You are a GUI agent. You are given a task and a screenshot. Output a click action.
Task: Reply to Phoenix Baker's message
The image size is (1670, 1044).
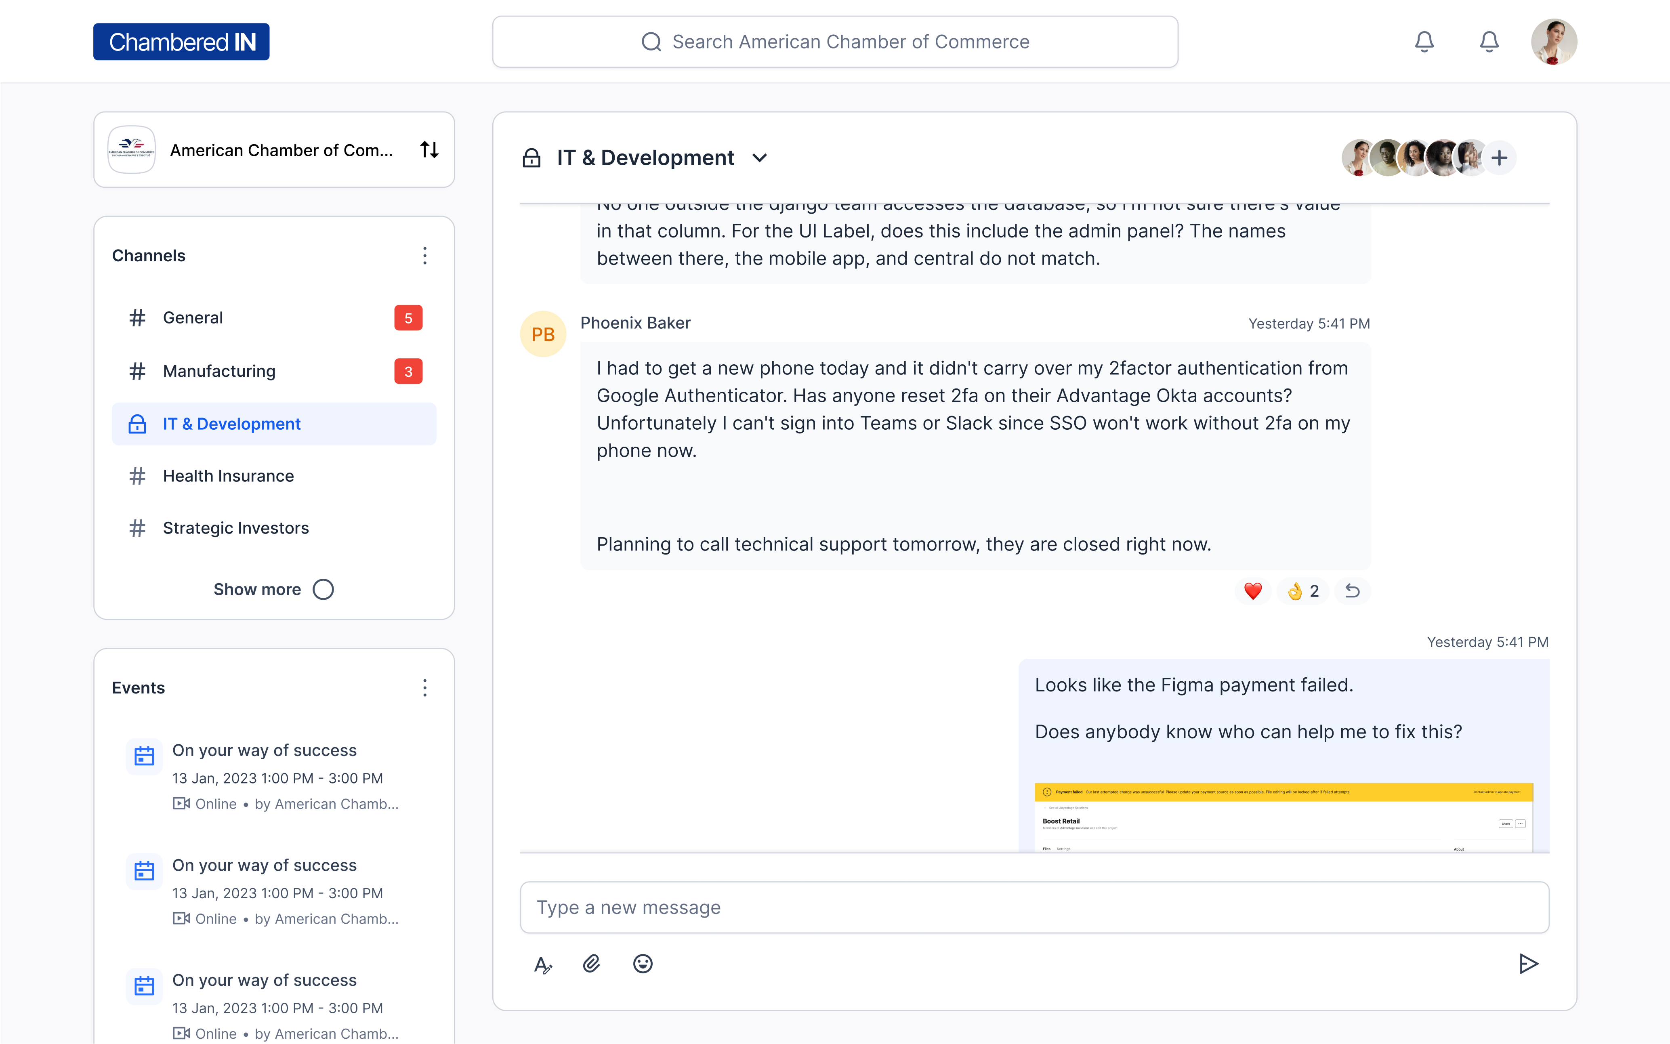[1352, 591]
